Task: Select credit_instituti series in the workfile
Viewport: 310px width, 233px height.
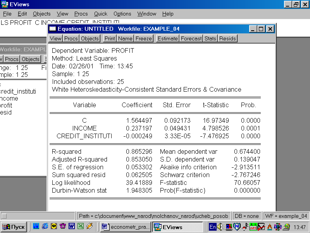Action: 18,91
